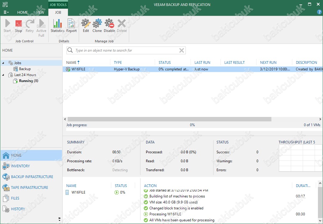Switch to the HOME ribbon tab
Screen dimensions: 323x224
click(x=22, y=12)
